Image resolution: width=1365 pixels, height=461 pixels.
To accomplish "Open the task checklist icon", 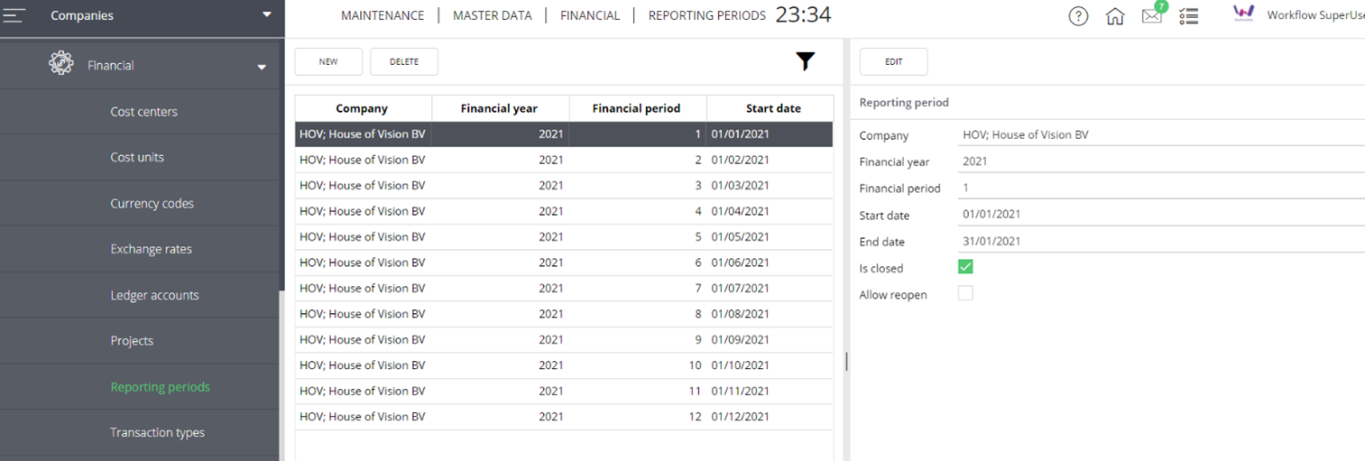I will click(1189, 16).
